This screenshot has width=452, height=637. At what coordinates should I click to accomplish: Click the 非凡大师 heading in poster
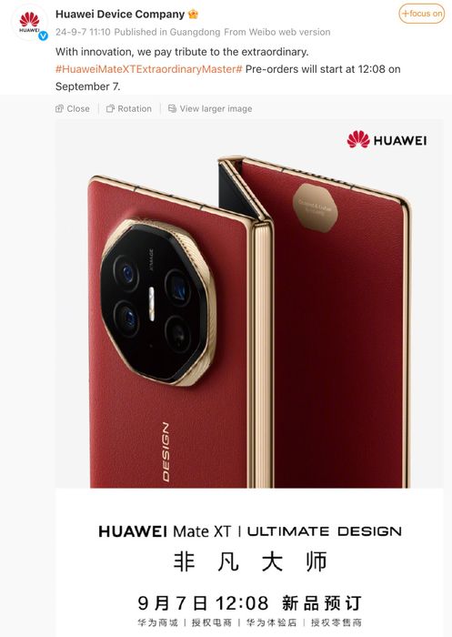pyautogui.click(x=250, y=561)
